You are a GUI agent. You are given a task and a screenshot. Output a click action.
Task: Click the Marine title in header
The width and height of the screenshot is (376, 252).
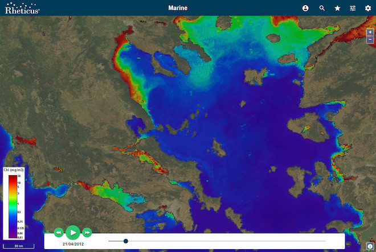coord(178,8)
